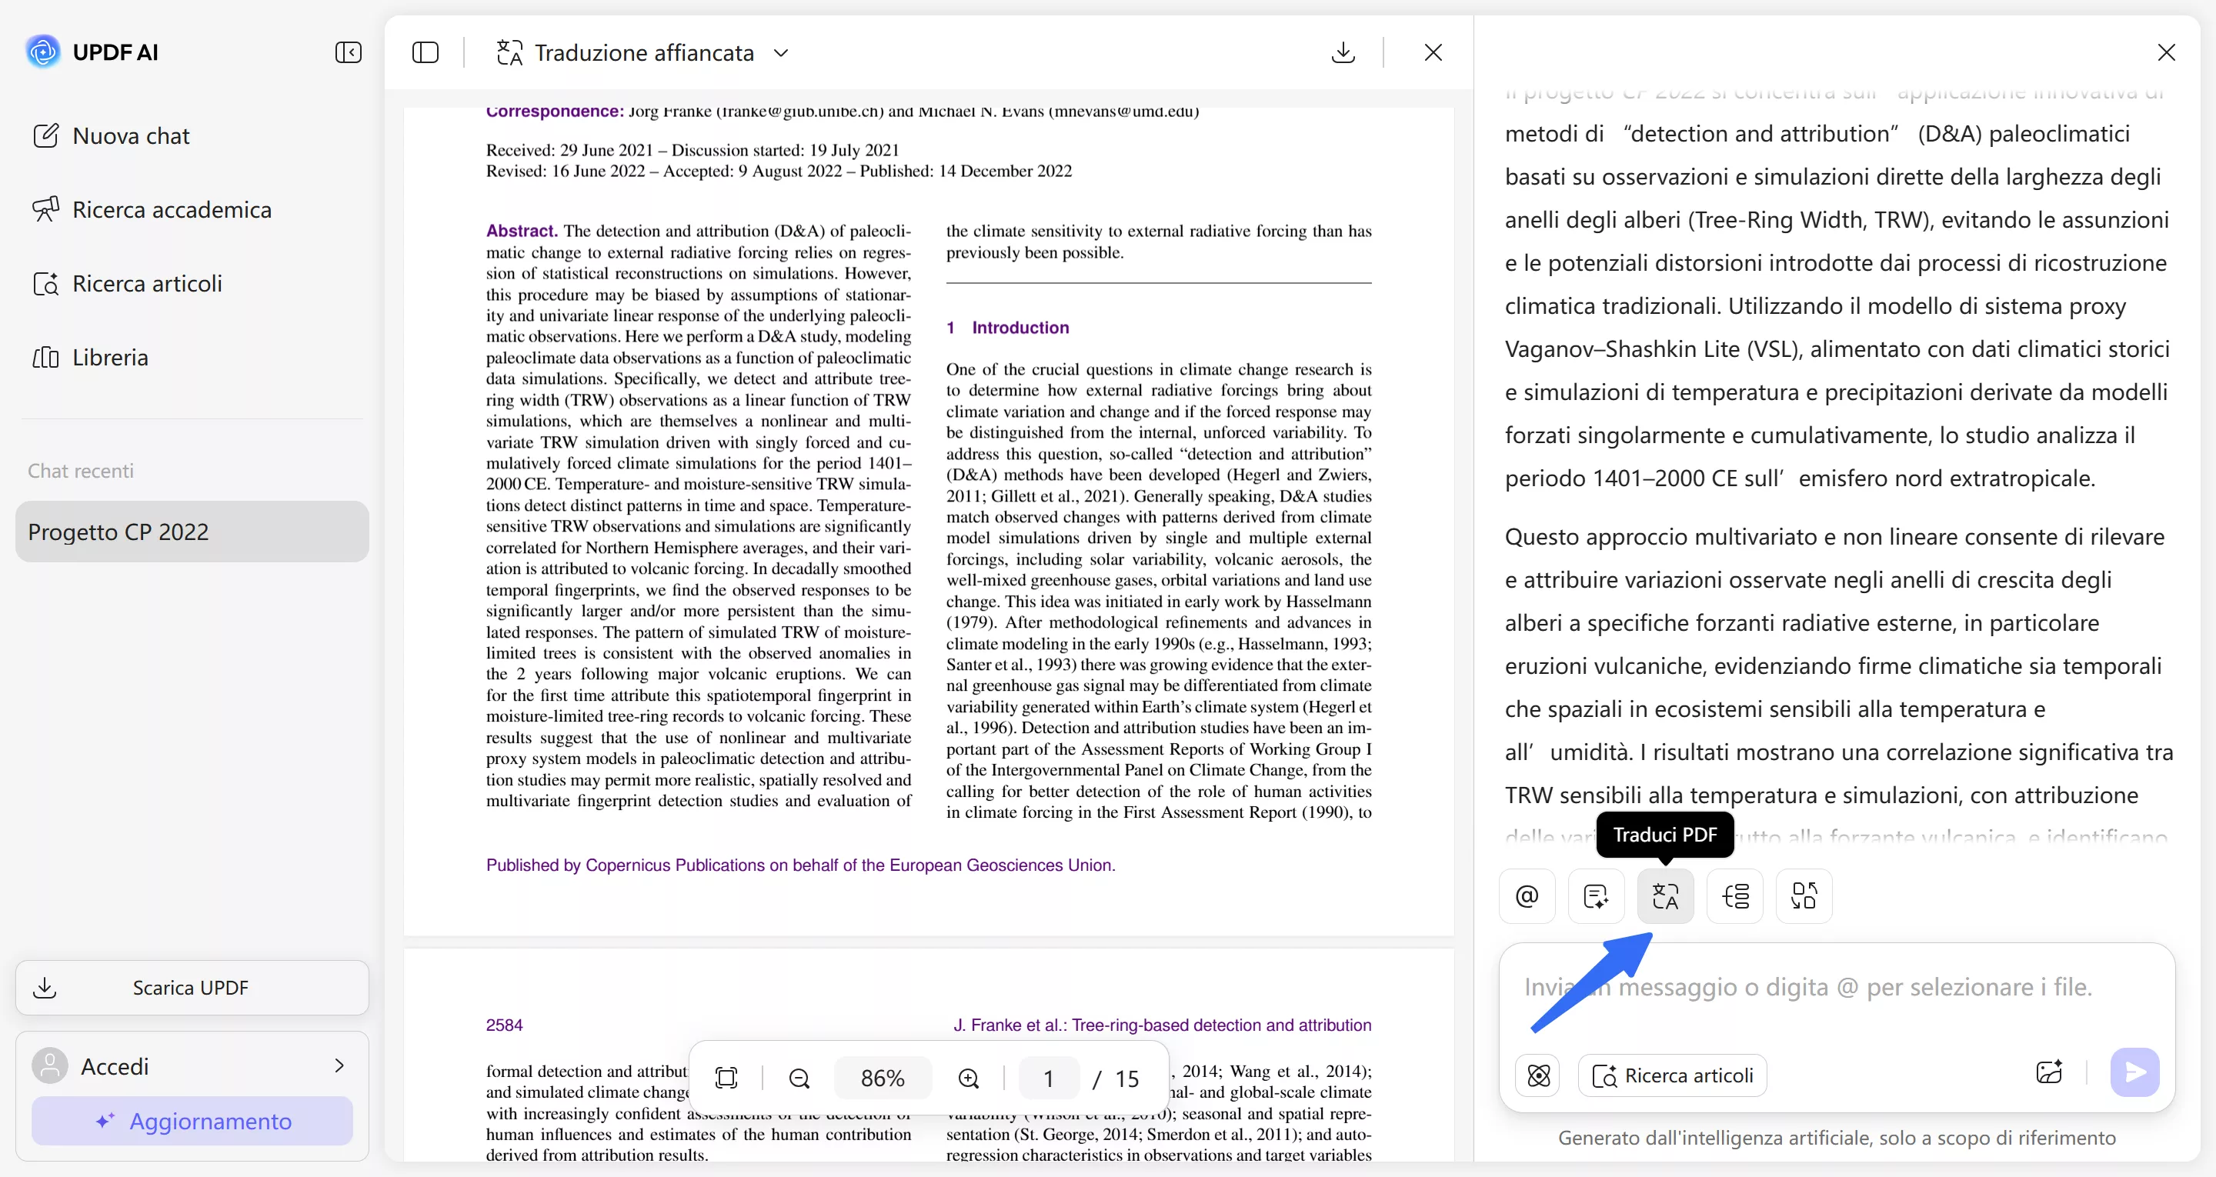Image resolution: width=2216 pixels, height=1177 pixels.
Task: Open Libreria from sidebar
Action: [110, 356]
